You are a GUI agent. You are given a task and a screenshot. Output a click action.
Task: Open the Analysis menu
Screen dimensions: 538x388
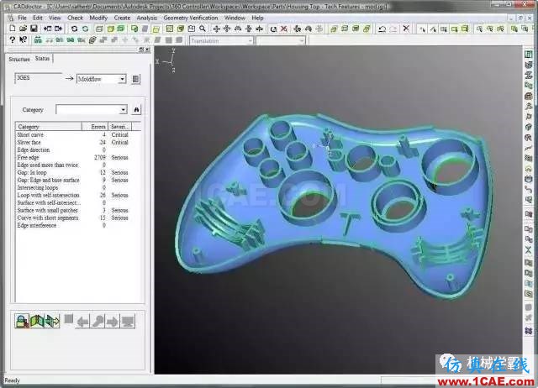(x=147, y=18)
